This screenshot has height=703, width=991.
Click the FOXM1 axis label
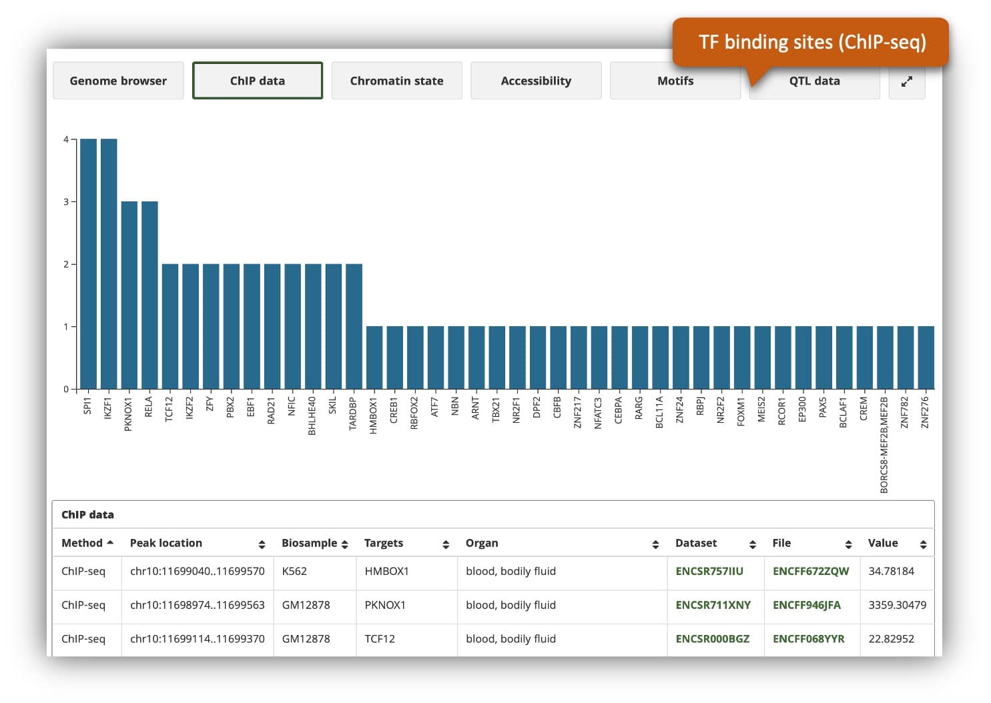(x=741, y=412)
